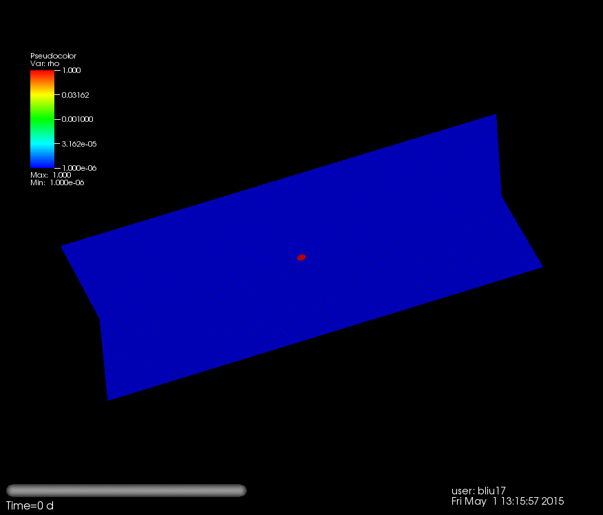The image size is (603, 515).
Task: Click the 'user: bliu17' annotation
Action: 478,491
